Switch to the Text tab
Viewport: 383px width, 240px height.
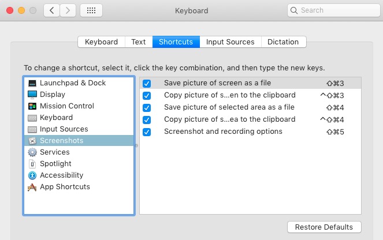pos(139,42)
